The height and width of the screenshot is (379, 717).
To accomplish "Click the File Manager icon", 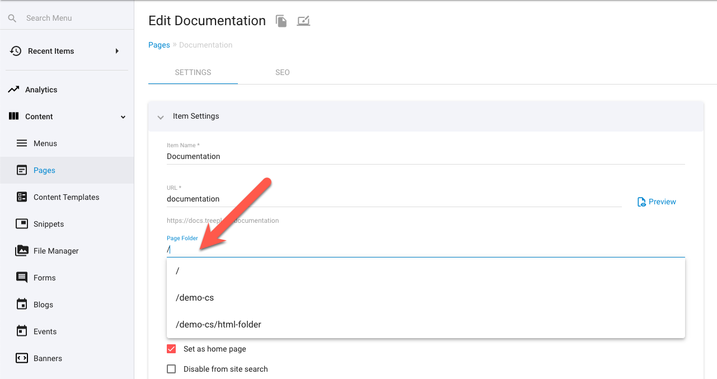I will click(x=22, y=251).
